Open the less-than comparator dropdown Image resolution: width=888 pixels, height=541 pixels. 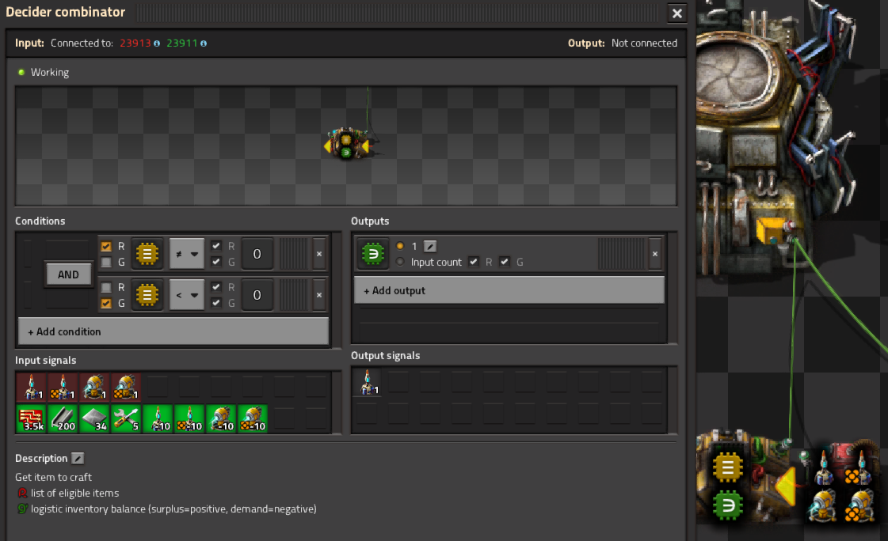(x=187, y=295)
